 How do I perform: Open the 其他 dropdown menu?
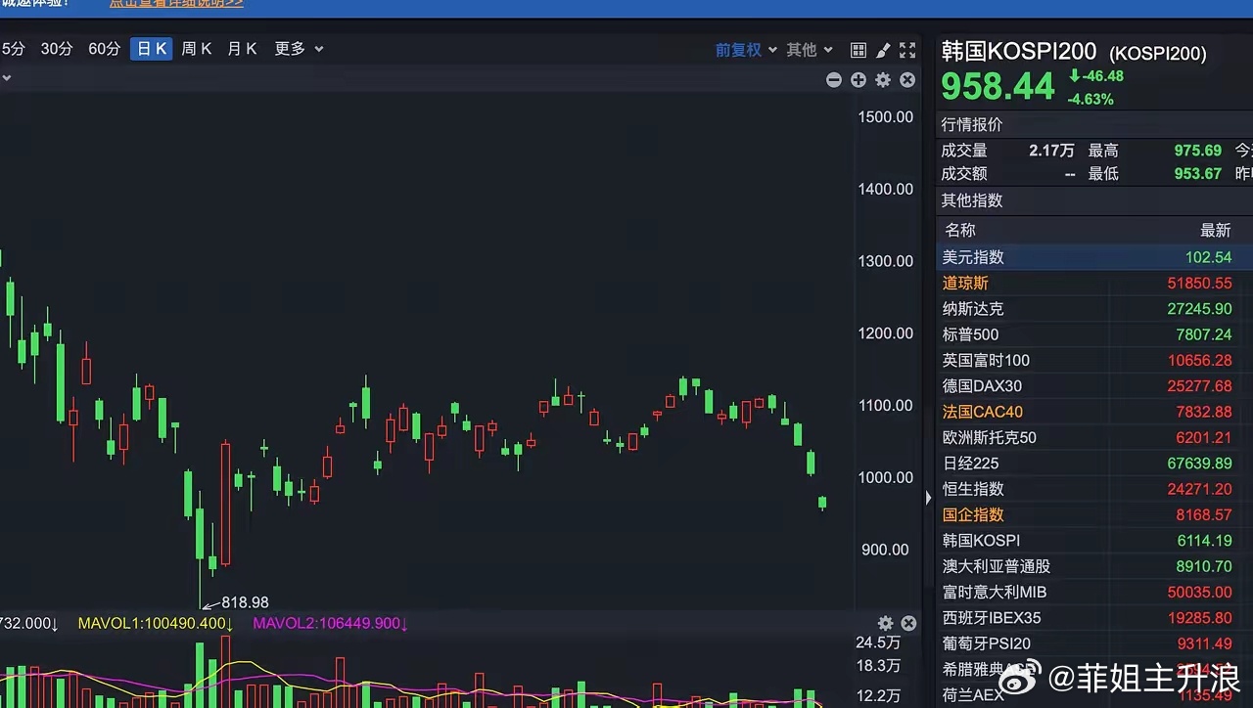click(810, 50)
